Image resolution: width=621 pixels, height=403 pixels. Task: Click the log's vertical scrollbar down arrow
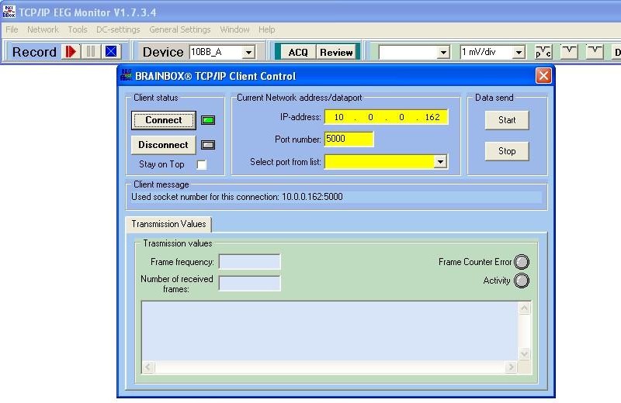coord(525,354)
